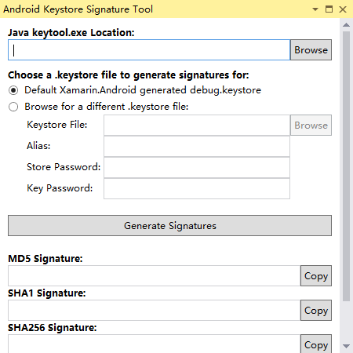This screenshot has height=353, width=353.
Task: Select Default Xamarin.Android generated debug.keystore option
Action: [x=13, y=90]
